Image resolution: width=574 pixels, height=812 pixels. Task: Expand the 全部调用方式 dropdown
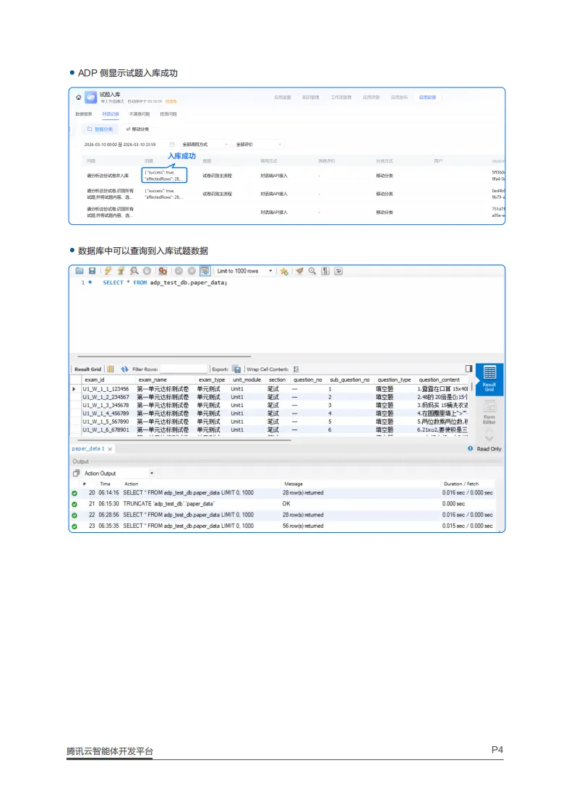(205, 145)
